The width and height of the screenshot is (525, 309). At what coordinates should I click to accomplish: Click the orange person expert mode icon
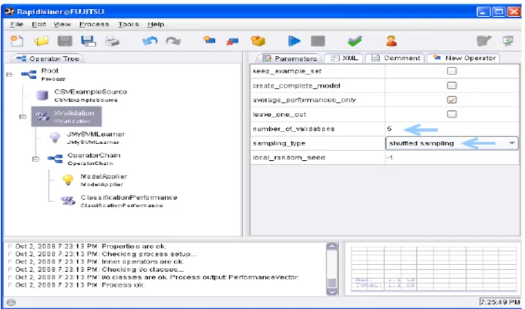coord(391,41)
